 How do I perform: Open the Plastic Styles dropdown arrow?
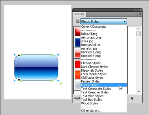[124, 21]
